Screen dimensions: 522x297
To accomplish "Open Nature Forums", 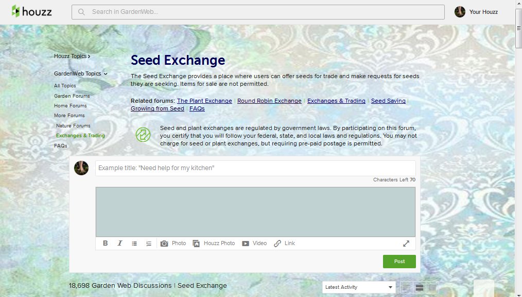I will (x=73, y=125).
